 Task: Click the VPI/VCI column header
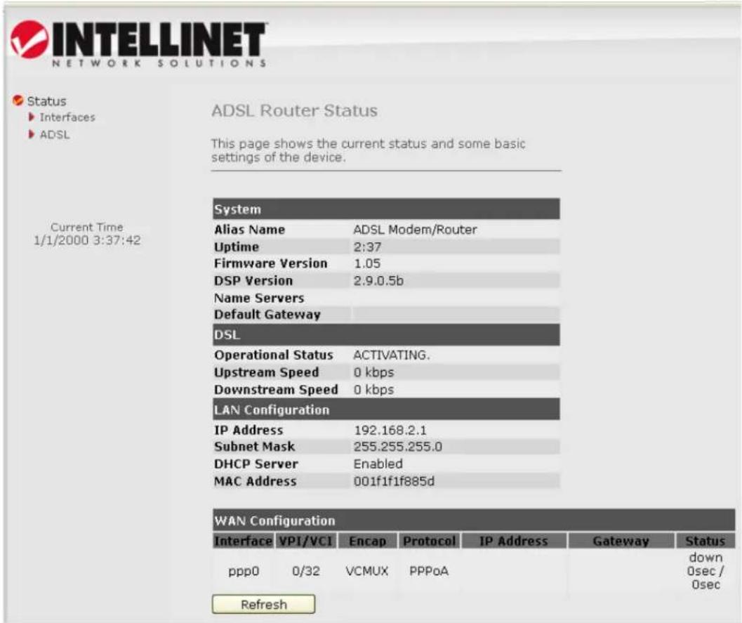(305, 541)
